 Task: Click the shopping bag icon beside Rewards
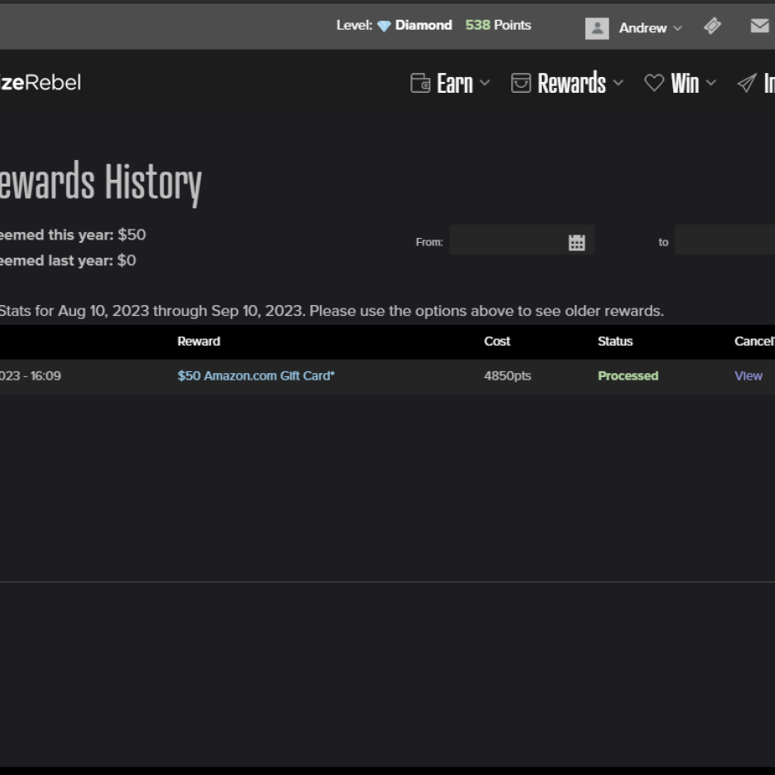(x=521, y=83)
